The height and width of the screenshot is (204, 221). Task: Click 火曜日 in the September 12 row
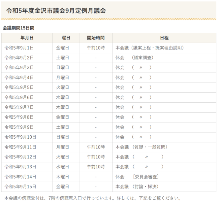tap(62, 157)
